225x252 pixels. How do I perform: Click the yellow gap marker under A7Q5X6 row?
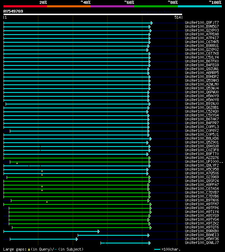(42, 175)
